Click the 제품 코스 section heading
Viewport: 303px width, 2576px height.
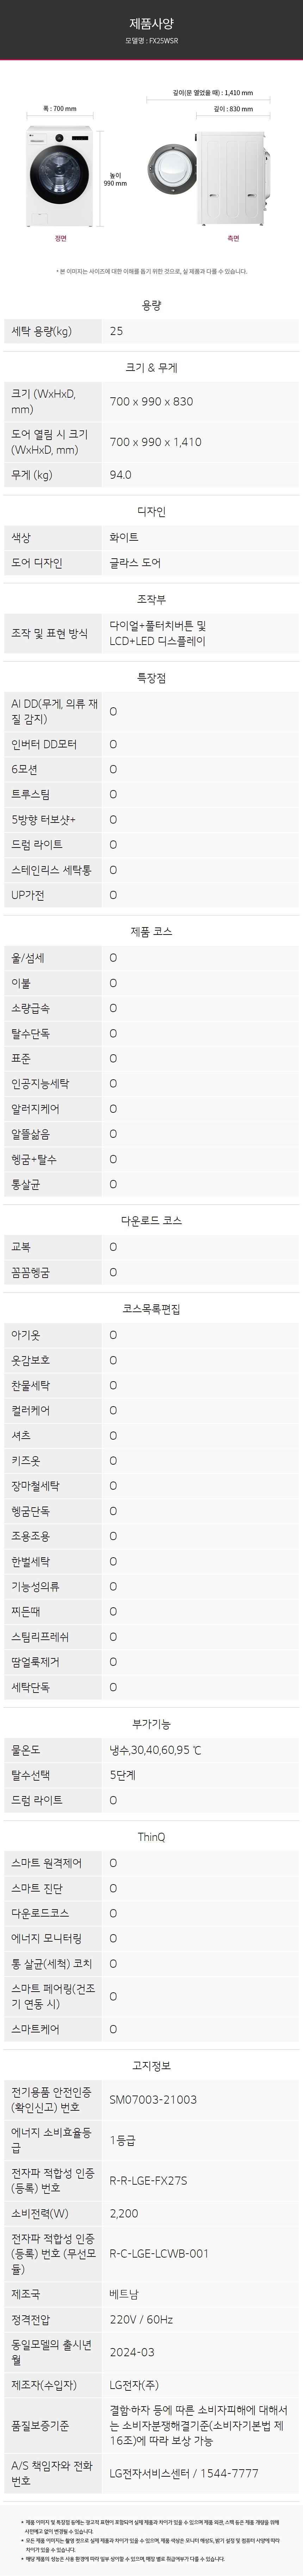[151, 931]
